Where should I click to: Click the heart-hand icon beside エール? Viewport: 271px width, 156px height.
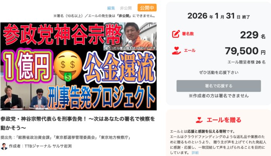point(176,51)
